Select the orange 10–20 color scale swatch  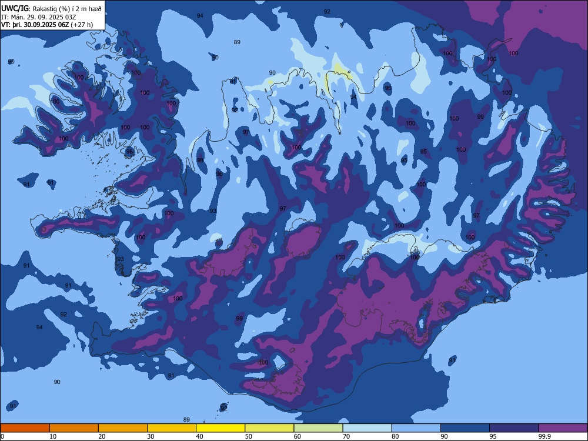74,428
